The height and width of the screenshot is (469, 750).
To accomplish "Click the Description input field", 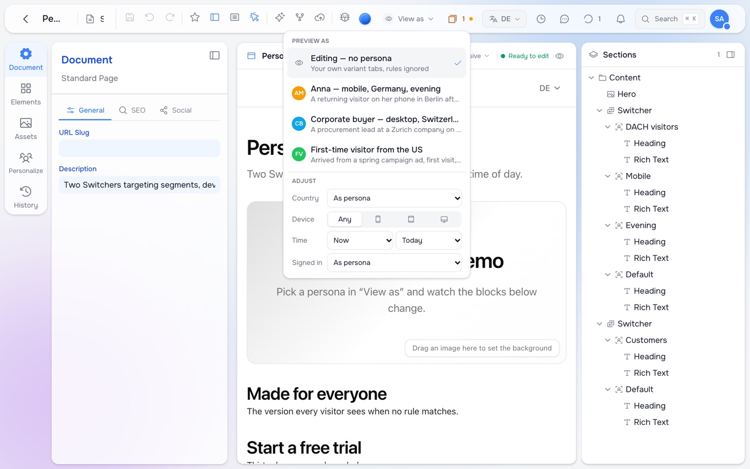I will coord(139,185).
